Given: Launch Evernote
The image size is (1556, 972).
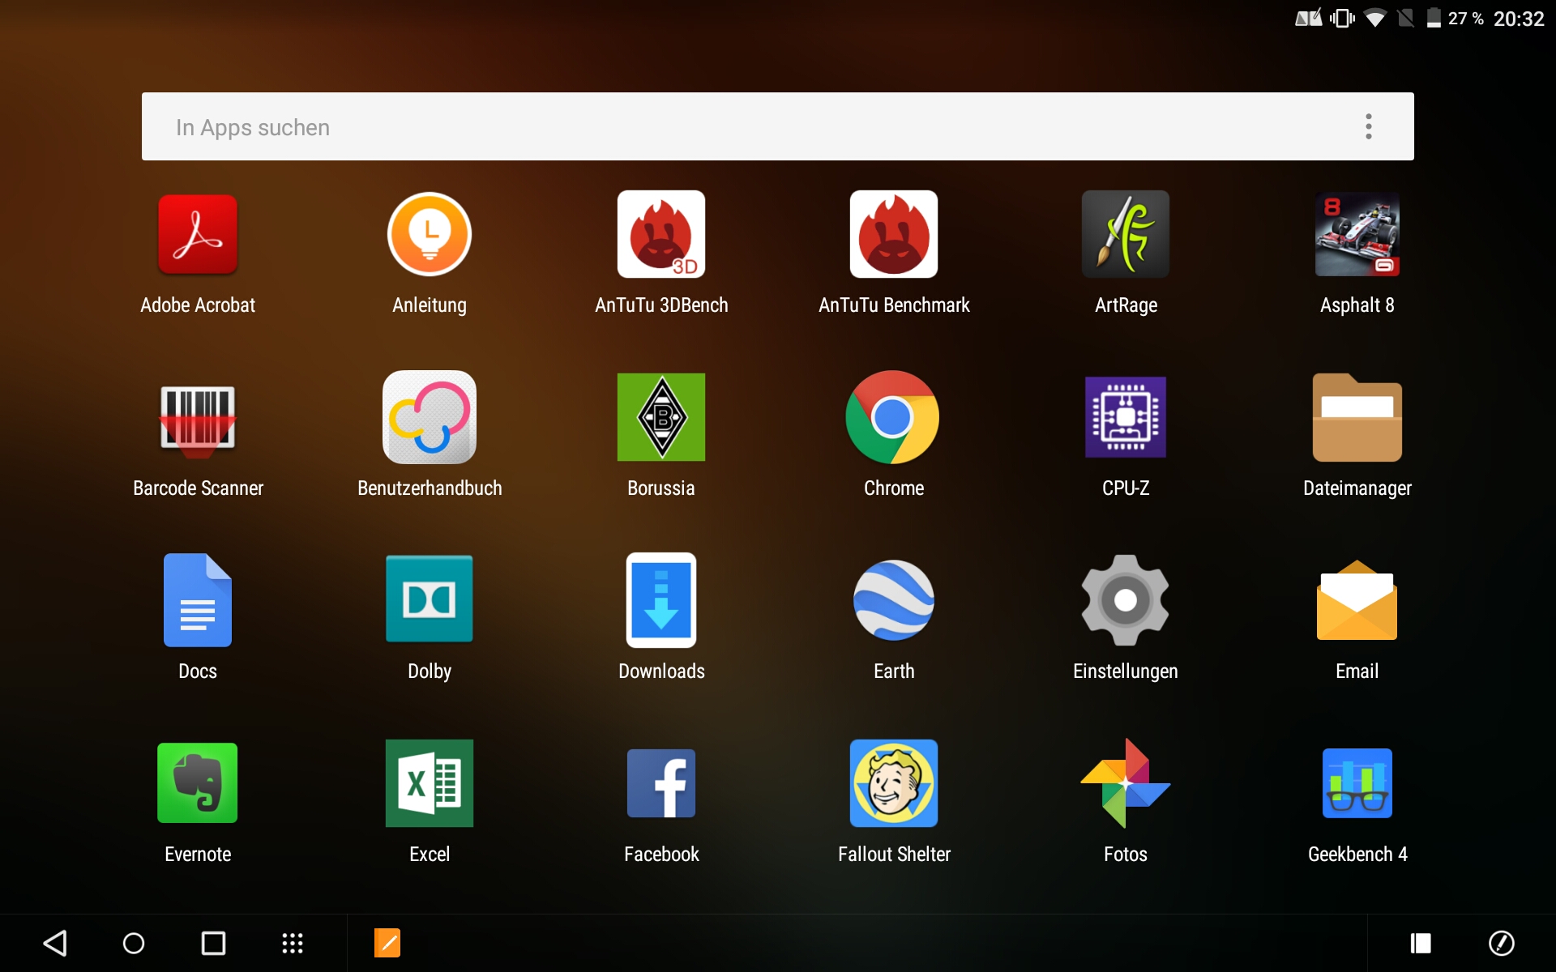Looking at the screenshot, I should click(x=198, y=783).
